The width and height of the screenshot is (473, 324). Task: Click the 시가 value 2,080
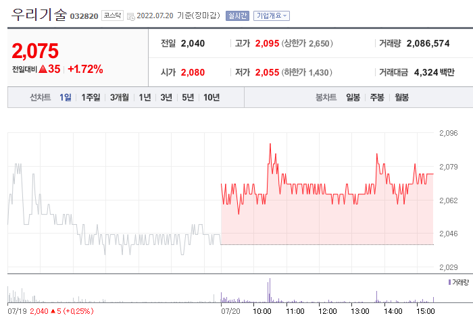point(193,72)
